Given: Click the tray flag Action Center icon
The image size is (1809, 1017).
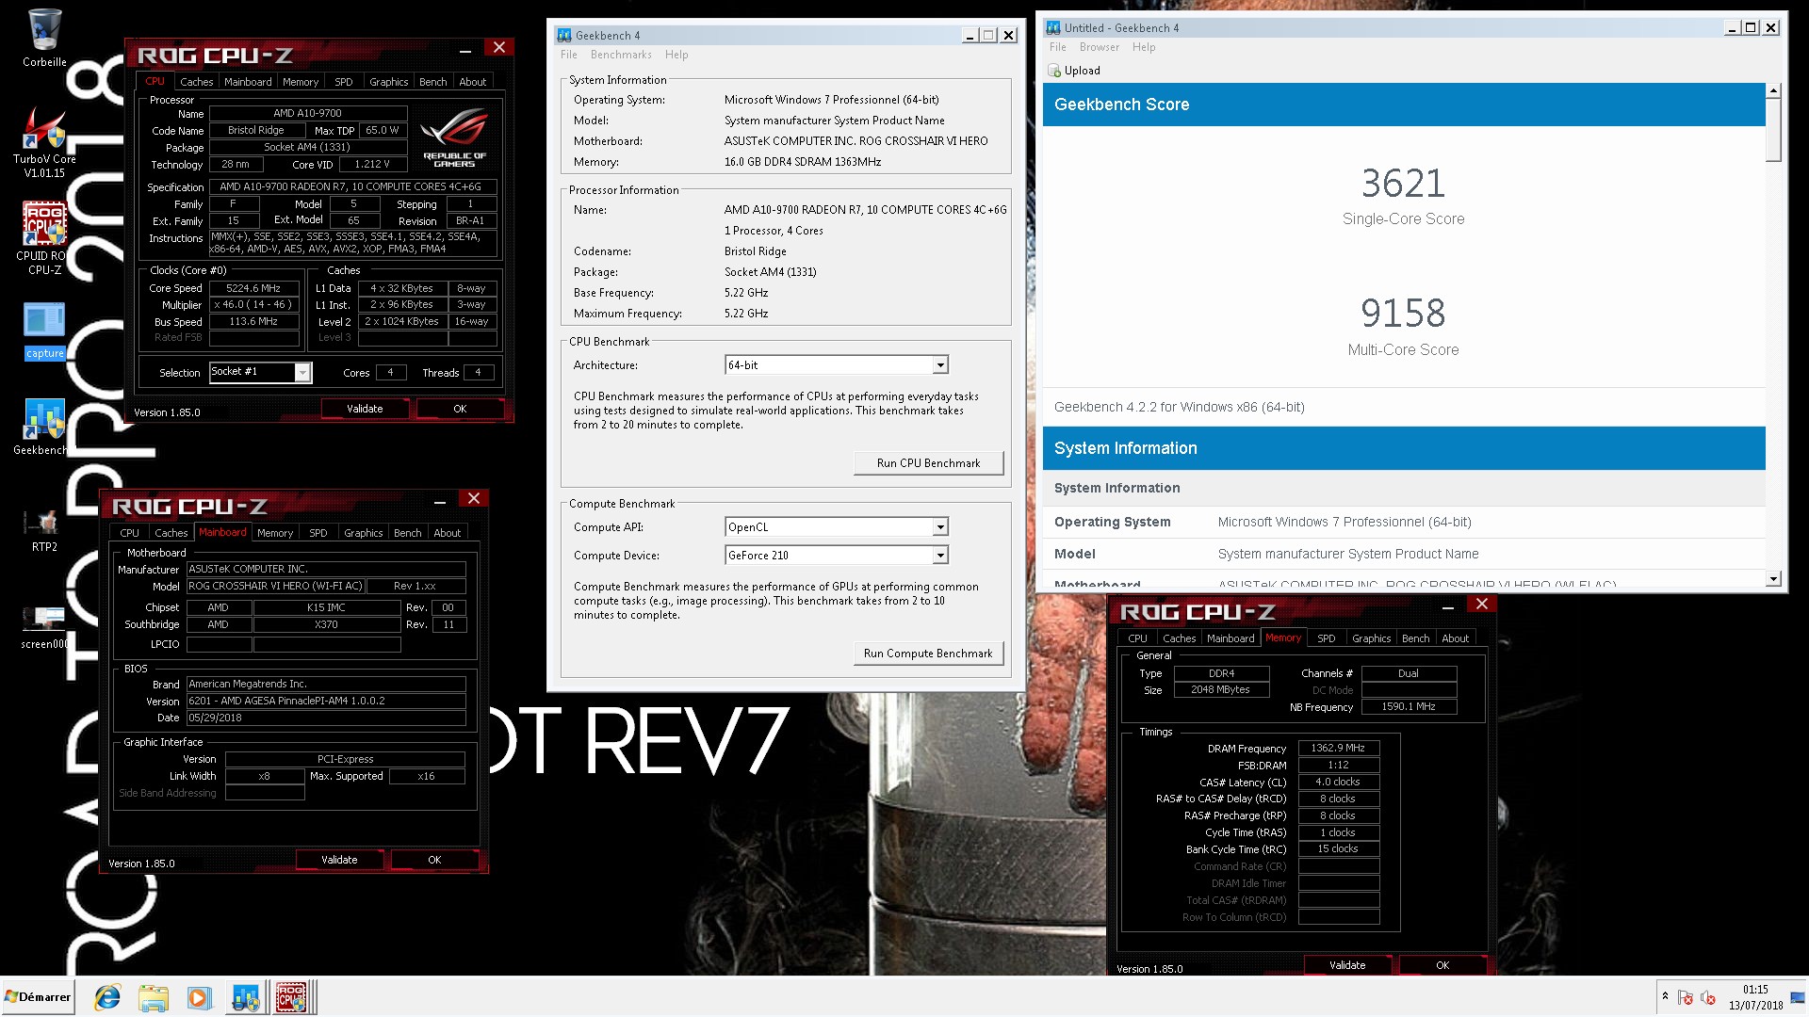Looking at the screenshot, I should pyautogui.click(x=1686, y=997).
